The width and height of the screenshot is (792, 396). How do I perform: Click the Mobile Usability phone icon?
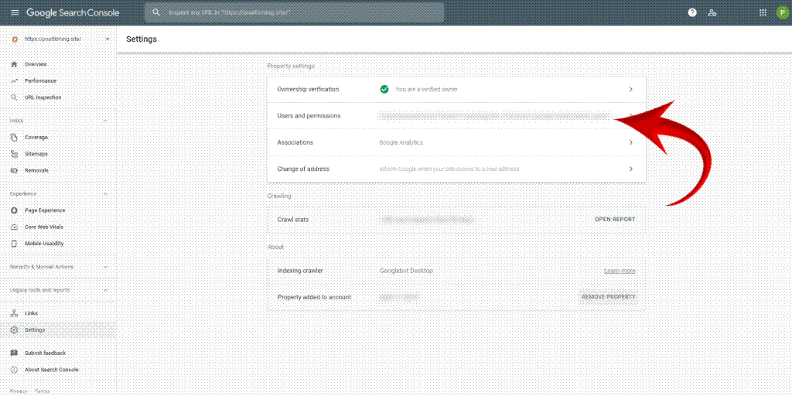(x=14, y=244)
